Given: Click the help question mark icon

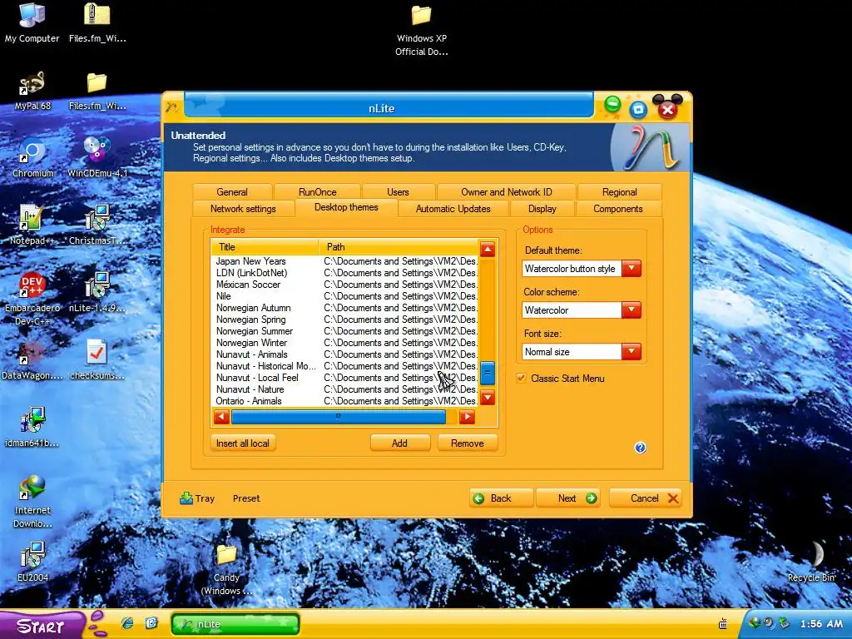Looking at the screenshot, I should click(640, 448).
